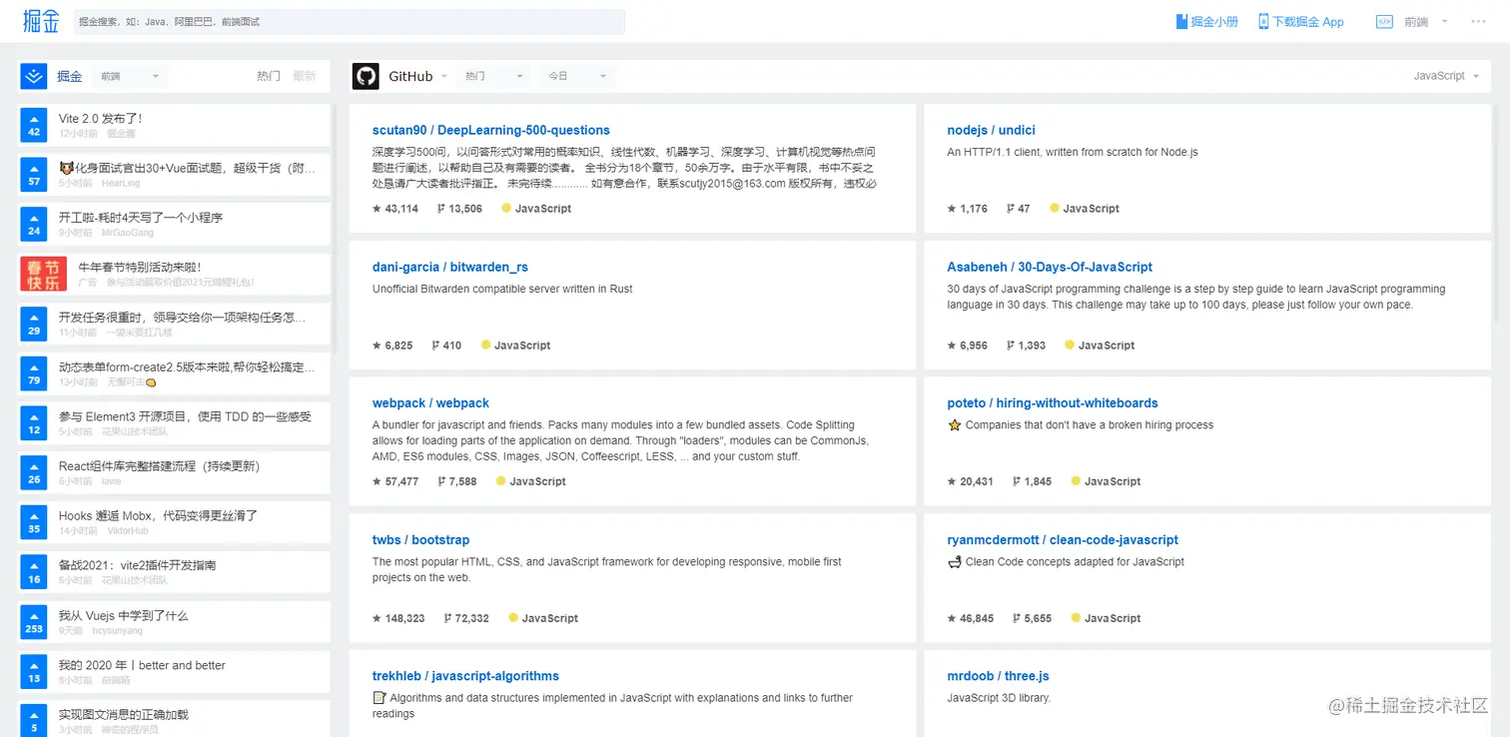Screen dimensions: 1510x737
Task: Upvote the React组件库完整搭建流程 post
Action: point(34,472)
